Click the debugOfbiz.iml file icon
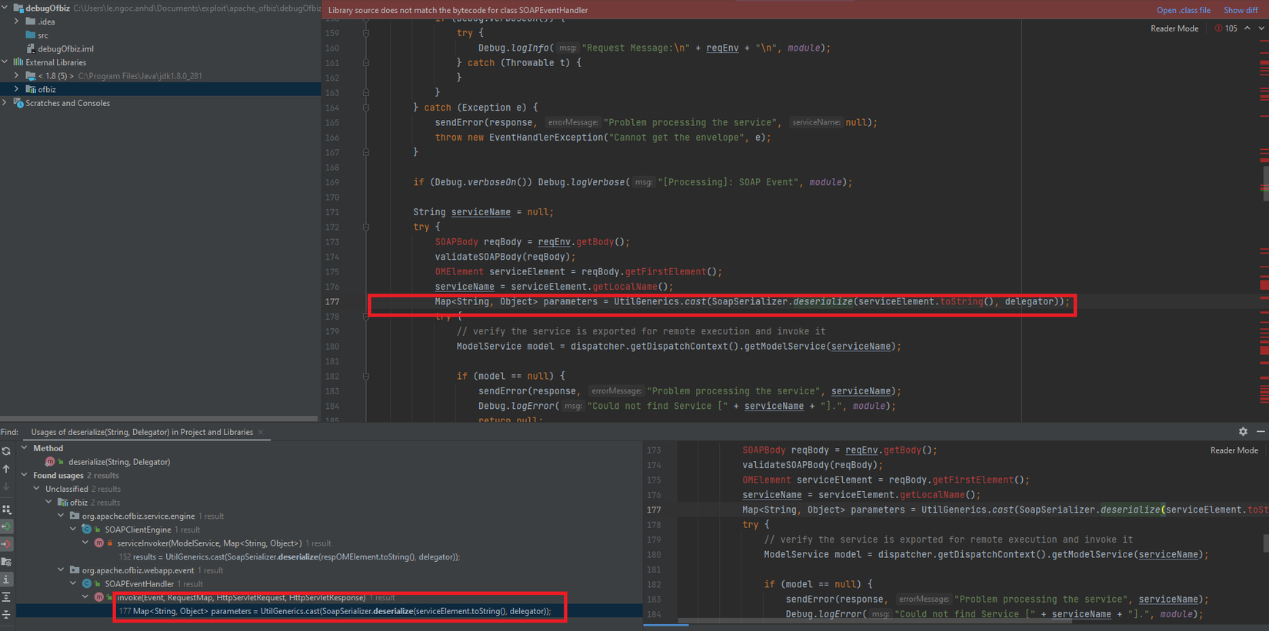1269x631 pixels. click(31, 48)
